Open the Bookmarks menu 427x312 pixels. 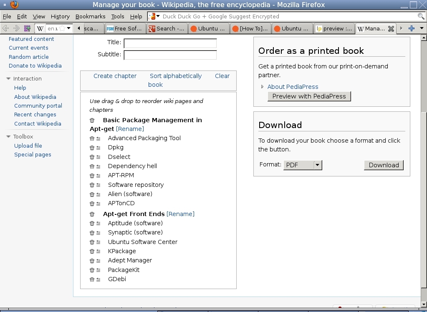91,17
